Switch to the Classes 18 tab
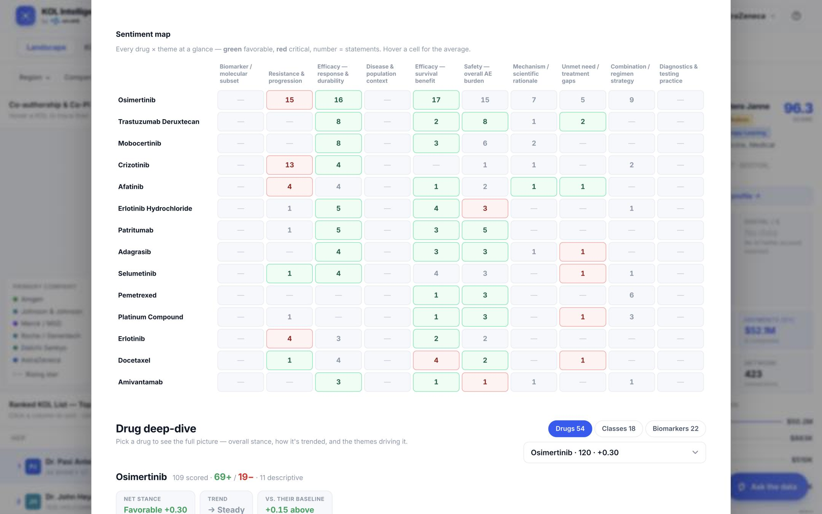822x514 pixels. point(618,429)
